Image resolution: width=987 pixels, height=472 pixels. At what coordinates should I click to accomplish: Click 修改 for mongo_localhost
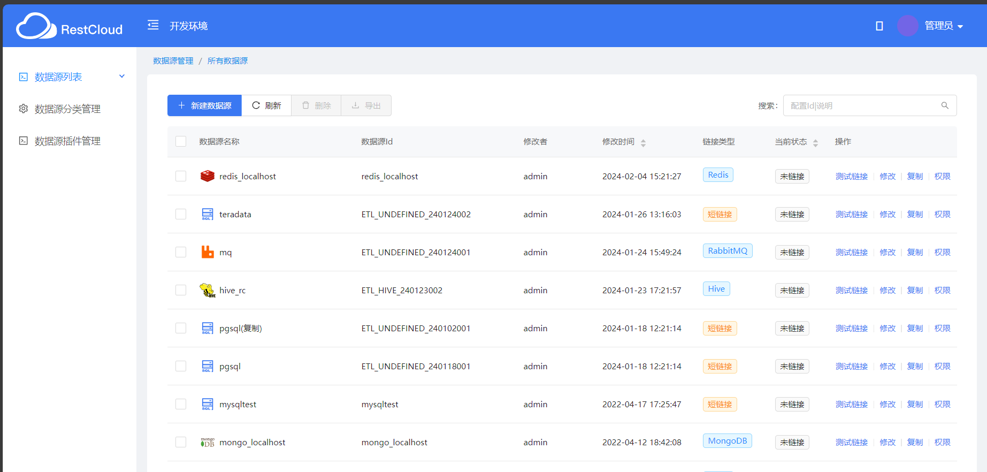tap(887, 442)
